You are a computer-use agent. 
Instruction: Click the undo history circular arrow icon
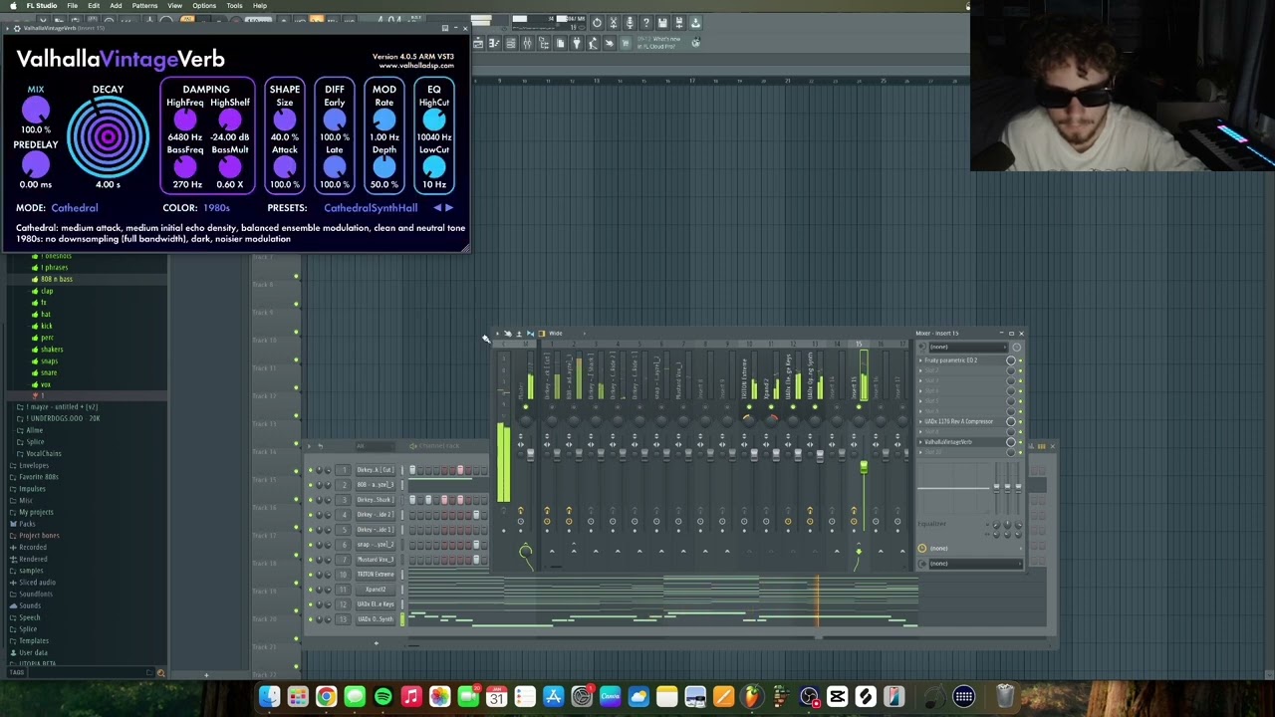click(597, 23)
